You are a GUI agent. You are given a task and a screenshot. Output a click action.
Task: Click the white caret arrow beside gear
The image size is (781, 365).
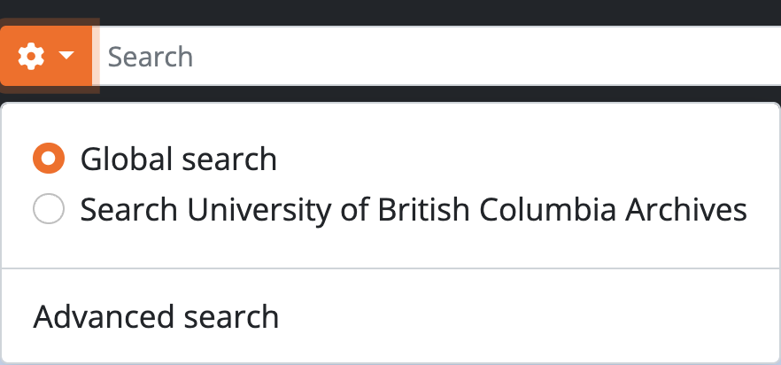[x=66, y=58]
